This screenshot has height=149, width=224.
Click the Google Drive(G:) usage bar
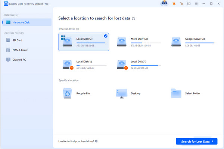pos(200,43)
